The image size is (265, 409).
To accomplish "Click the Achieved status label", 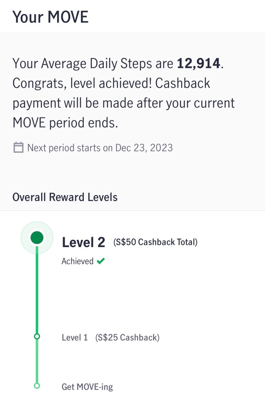I will pos(77,261).
